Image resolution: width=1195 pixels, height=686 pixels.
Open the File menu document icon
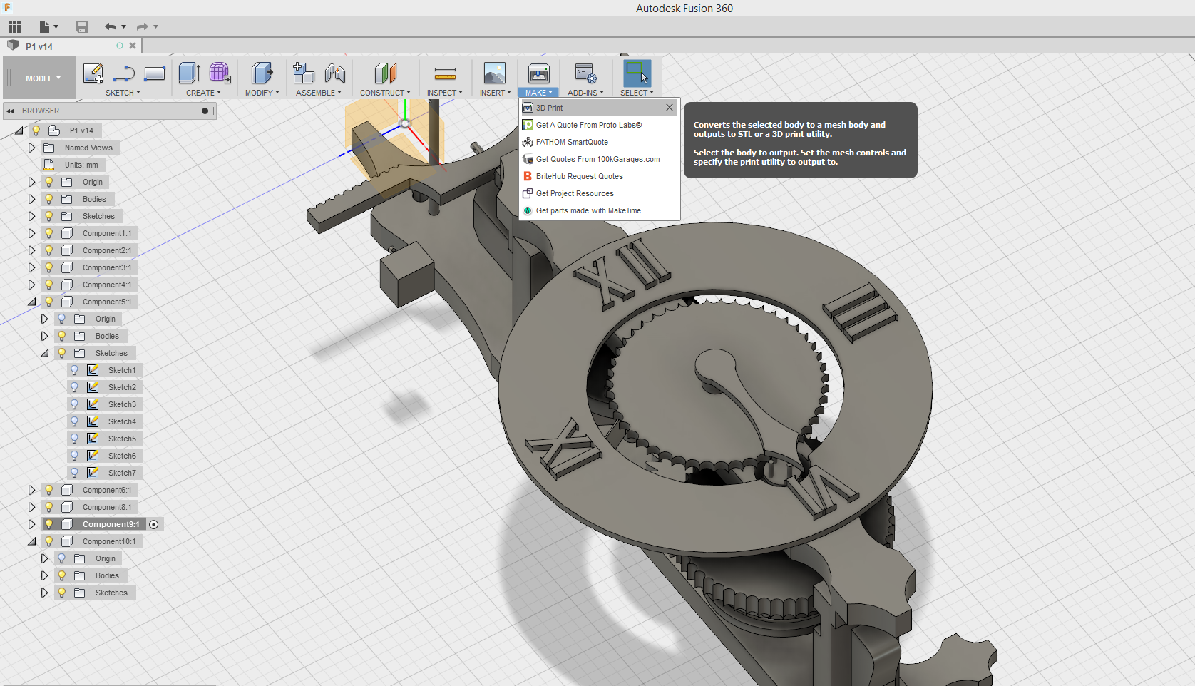(x=45, y=27)
